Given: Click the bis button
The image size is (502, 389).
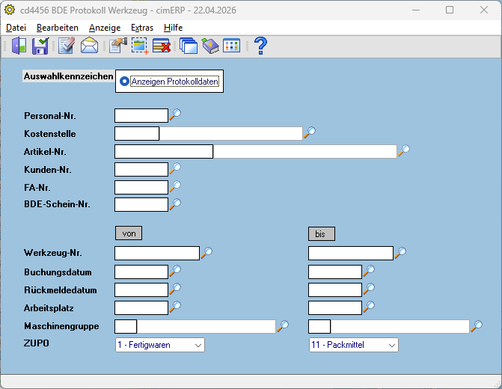Looking at the screenshot, I should (322, 233).
